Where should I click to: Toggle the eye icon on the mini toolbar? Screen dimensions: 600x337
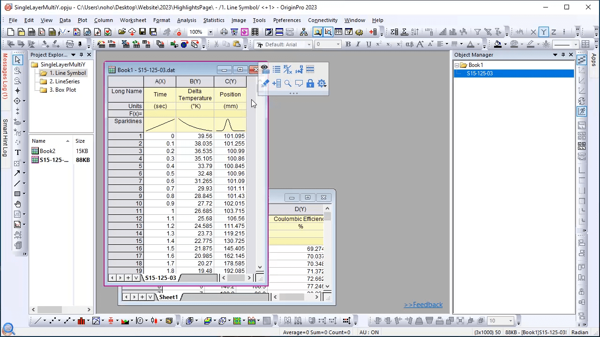click(265, 68)
